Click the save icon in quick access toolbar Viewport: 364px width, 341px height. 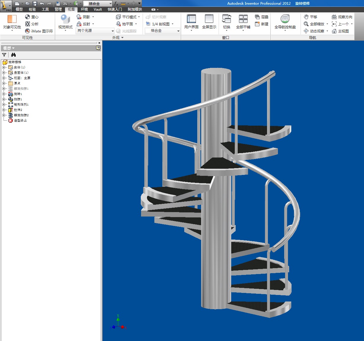(35, 4)
